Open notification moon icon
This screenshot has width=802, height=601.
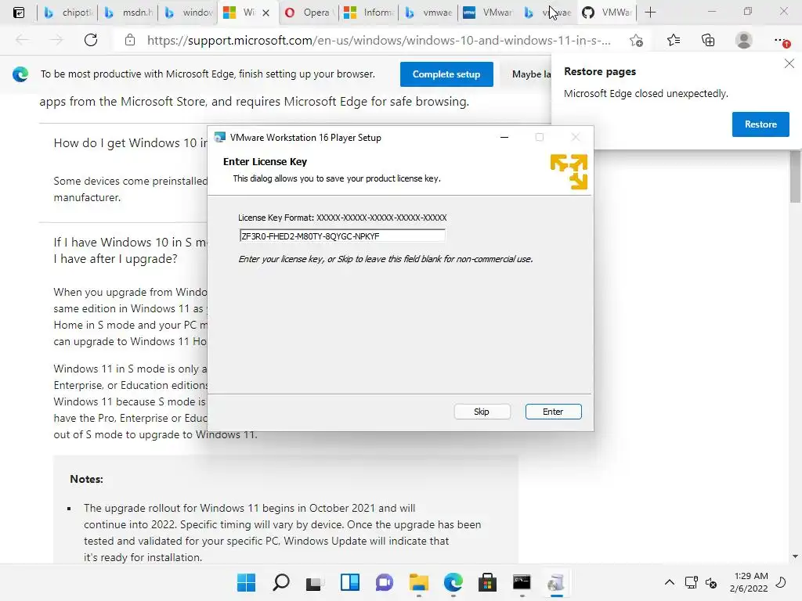(781, 582)
